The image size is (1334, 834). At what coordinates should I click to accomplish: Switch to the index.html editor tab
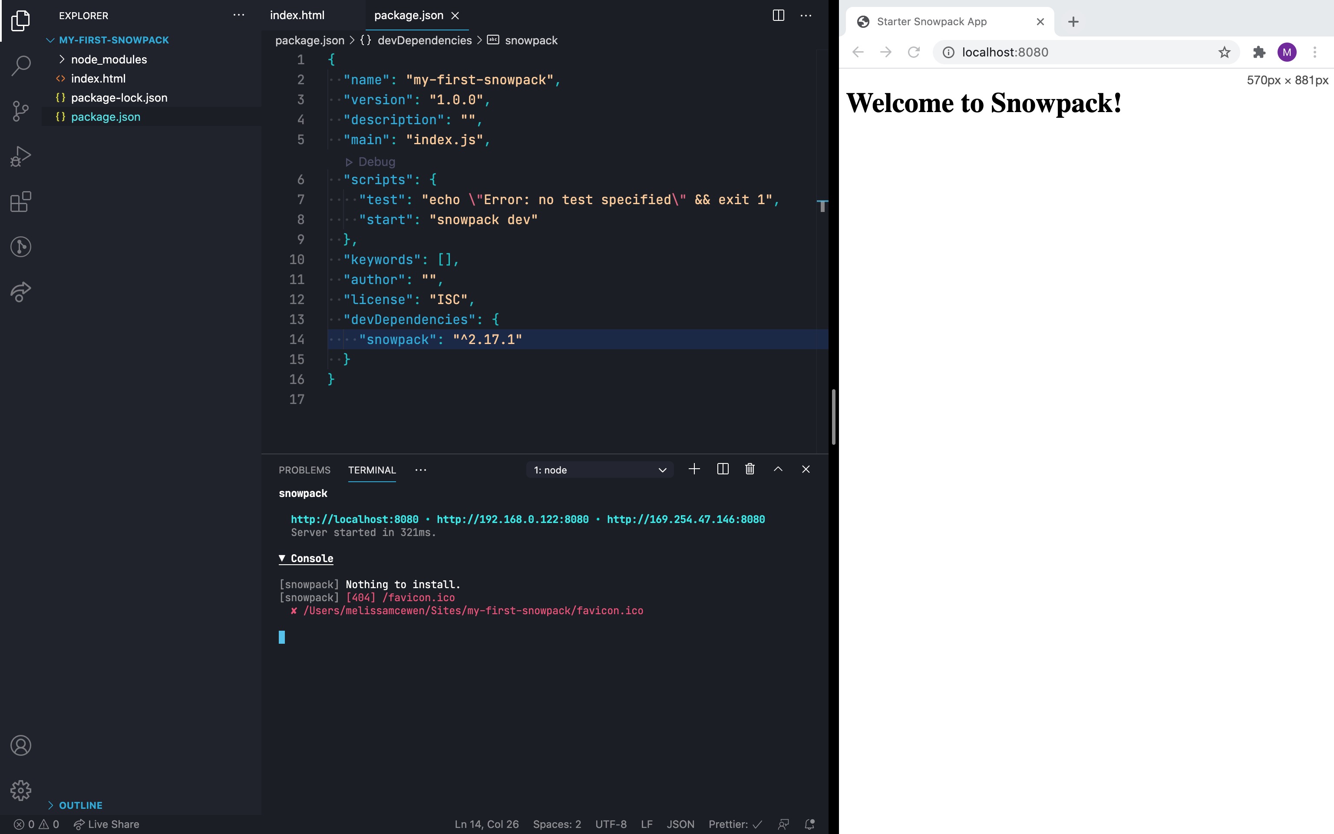tap(297, 15)
